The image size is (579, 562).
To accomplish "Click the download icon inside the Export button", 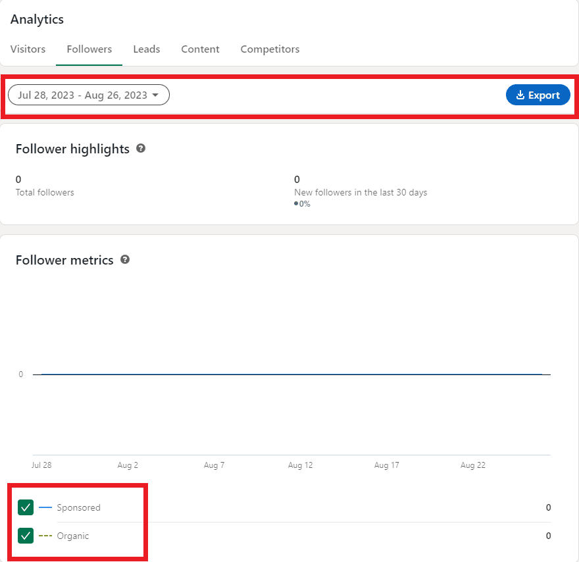I will pyautogui.click(x=520, y=95).
